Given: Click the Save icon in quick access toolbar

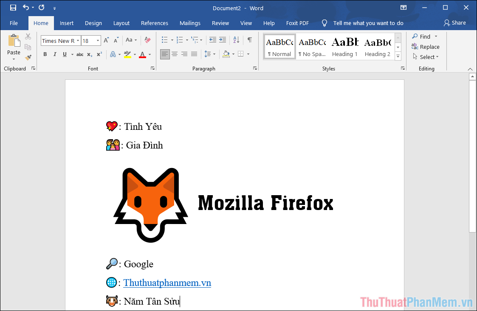Looking at the screenshot, I should click(13, 8).
